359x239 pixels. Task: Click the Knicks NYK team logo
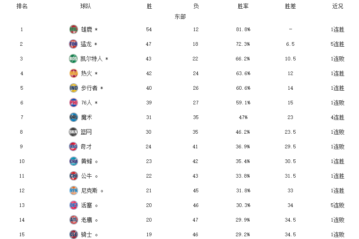pyautogui.click(x=73, y=190)
